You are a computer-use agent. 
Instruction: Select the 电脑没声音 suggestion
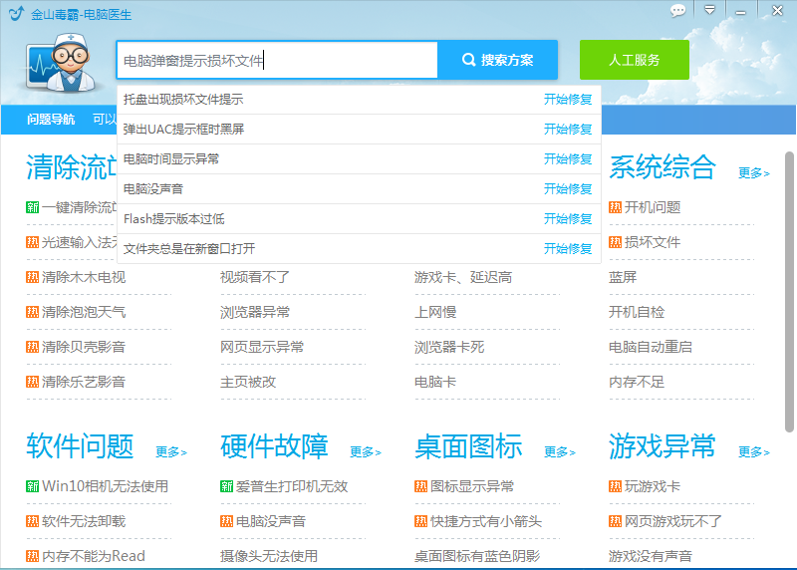[x=153, y=188]
